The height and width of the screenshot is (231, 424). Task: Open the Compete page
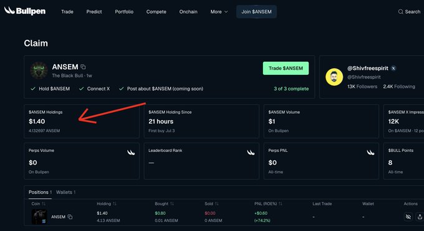point(157,12)
